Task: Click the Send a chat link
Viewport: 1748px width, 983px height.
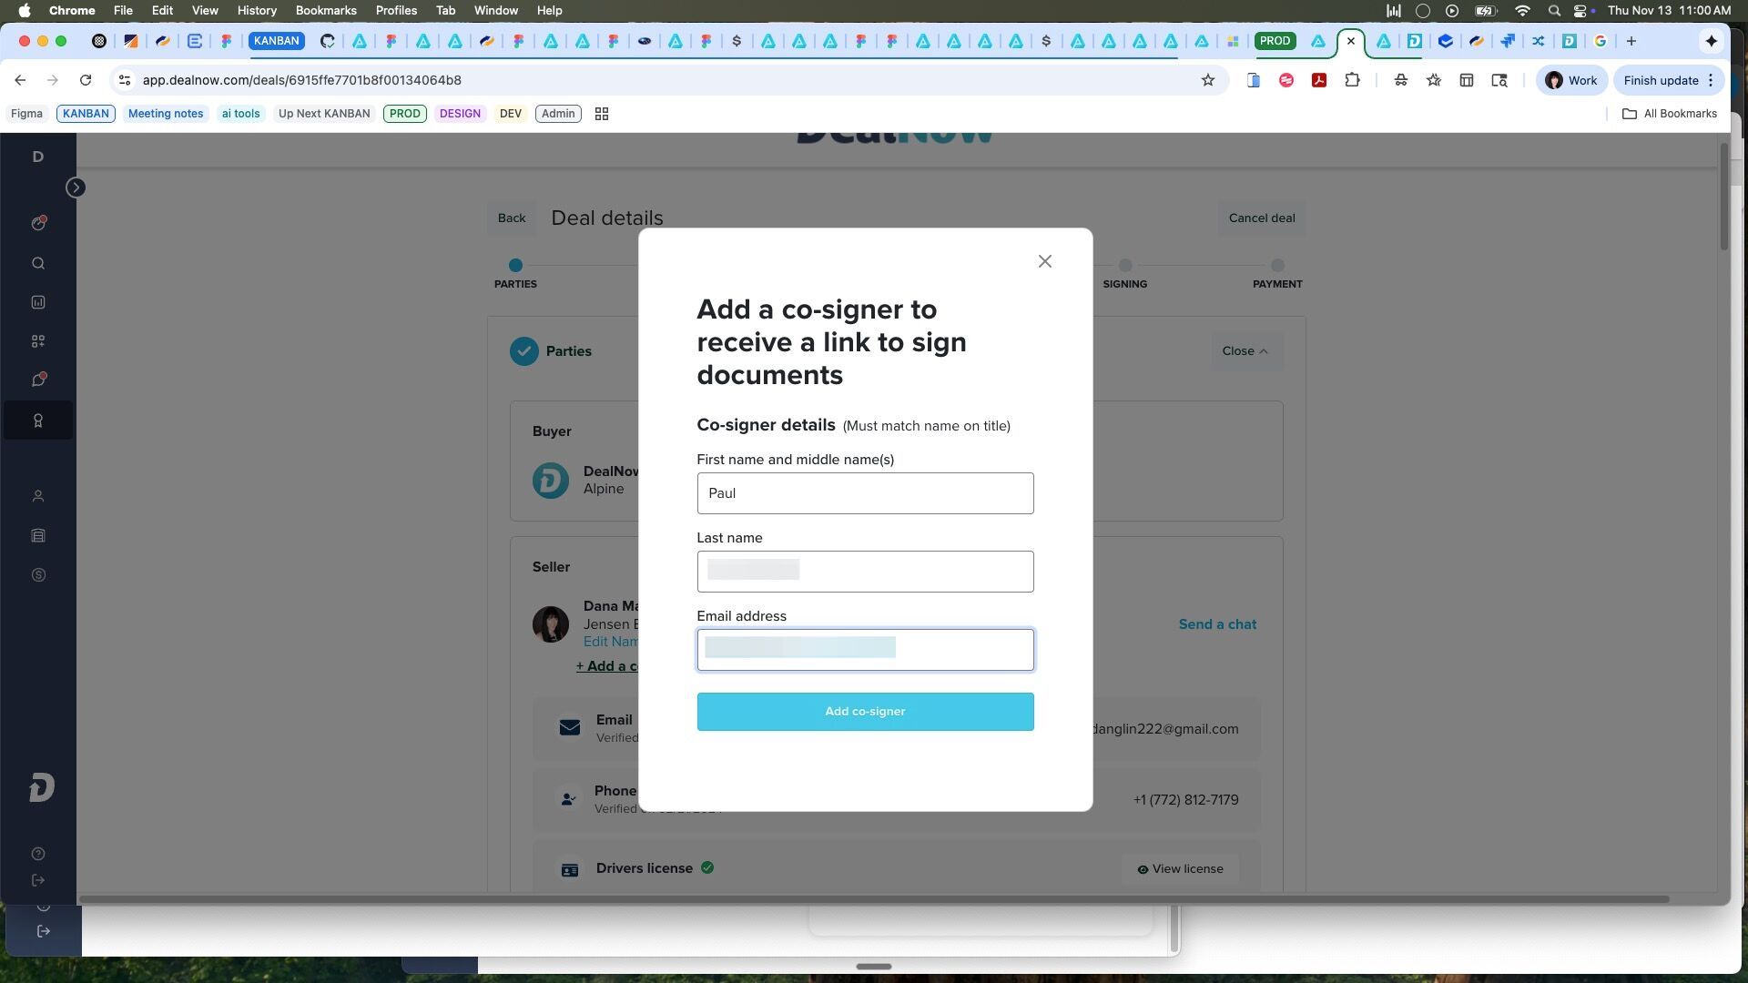Action: (1217, 624)
